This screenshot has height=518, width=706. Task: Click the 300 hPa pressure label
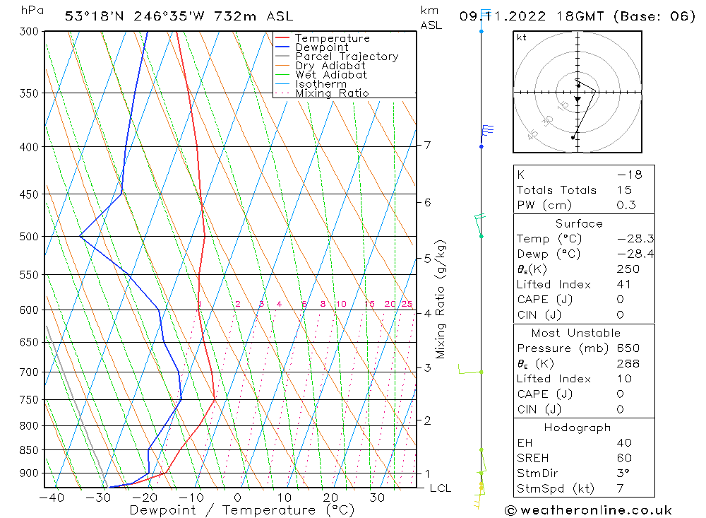29,32
